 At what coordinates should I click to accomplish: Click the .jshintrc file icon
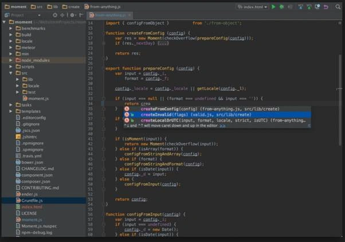(18, 136)
